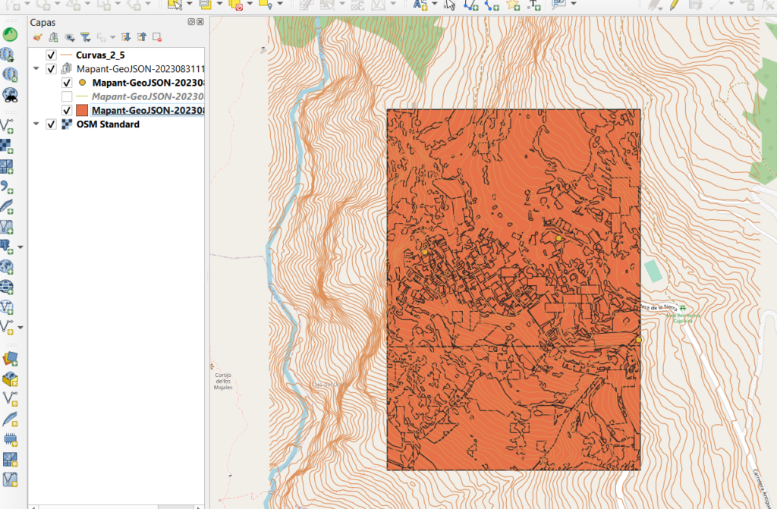Viewport: 777px width, 509px height.
Task: Enable the unchecked Mapant-GeoJSON line layer
Action: pyautogui.click(x=67, y=96)
